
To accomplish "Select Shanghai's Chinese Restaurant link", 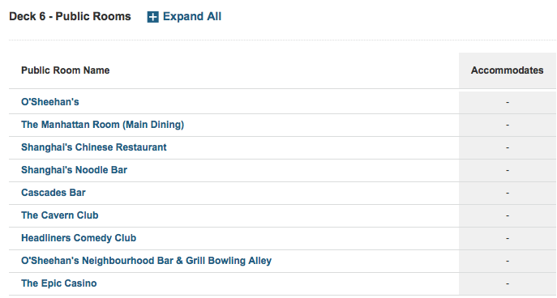I will 94,147.
